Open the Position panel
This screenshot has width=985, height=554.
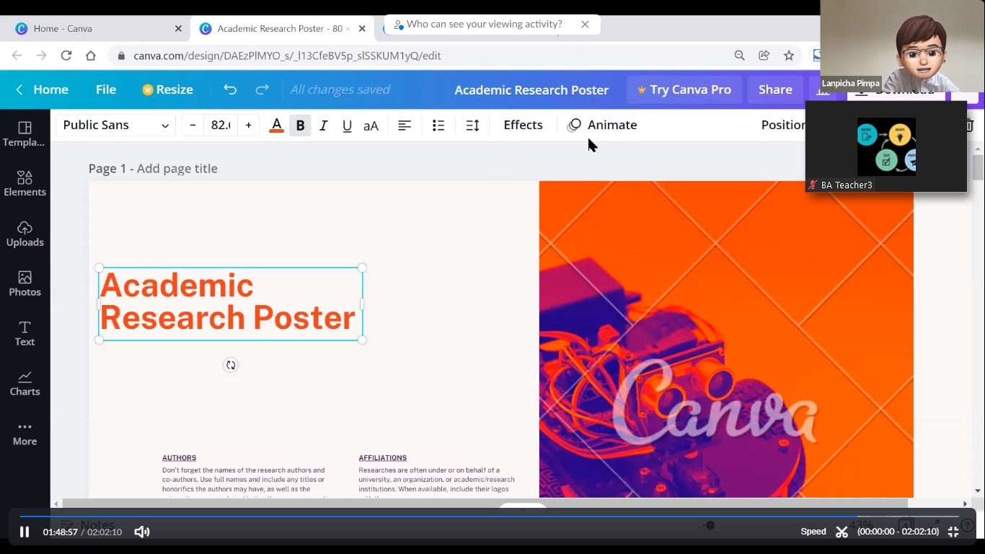[x=783, y=125]
